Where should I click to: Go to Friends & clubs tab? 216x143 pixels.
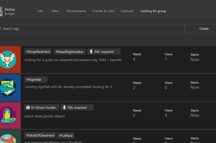tap(103, 11)
